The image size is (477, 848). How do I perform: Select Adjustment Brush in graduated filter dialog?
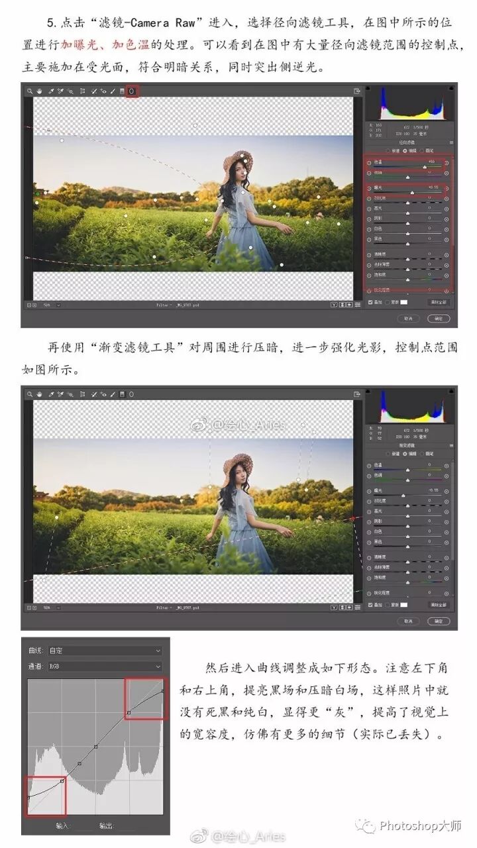point(112,394)
